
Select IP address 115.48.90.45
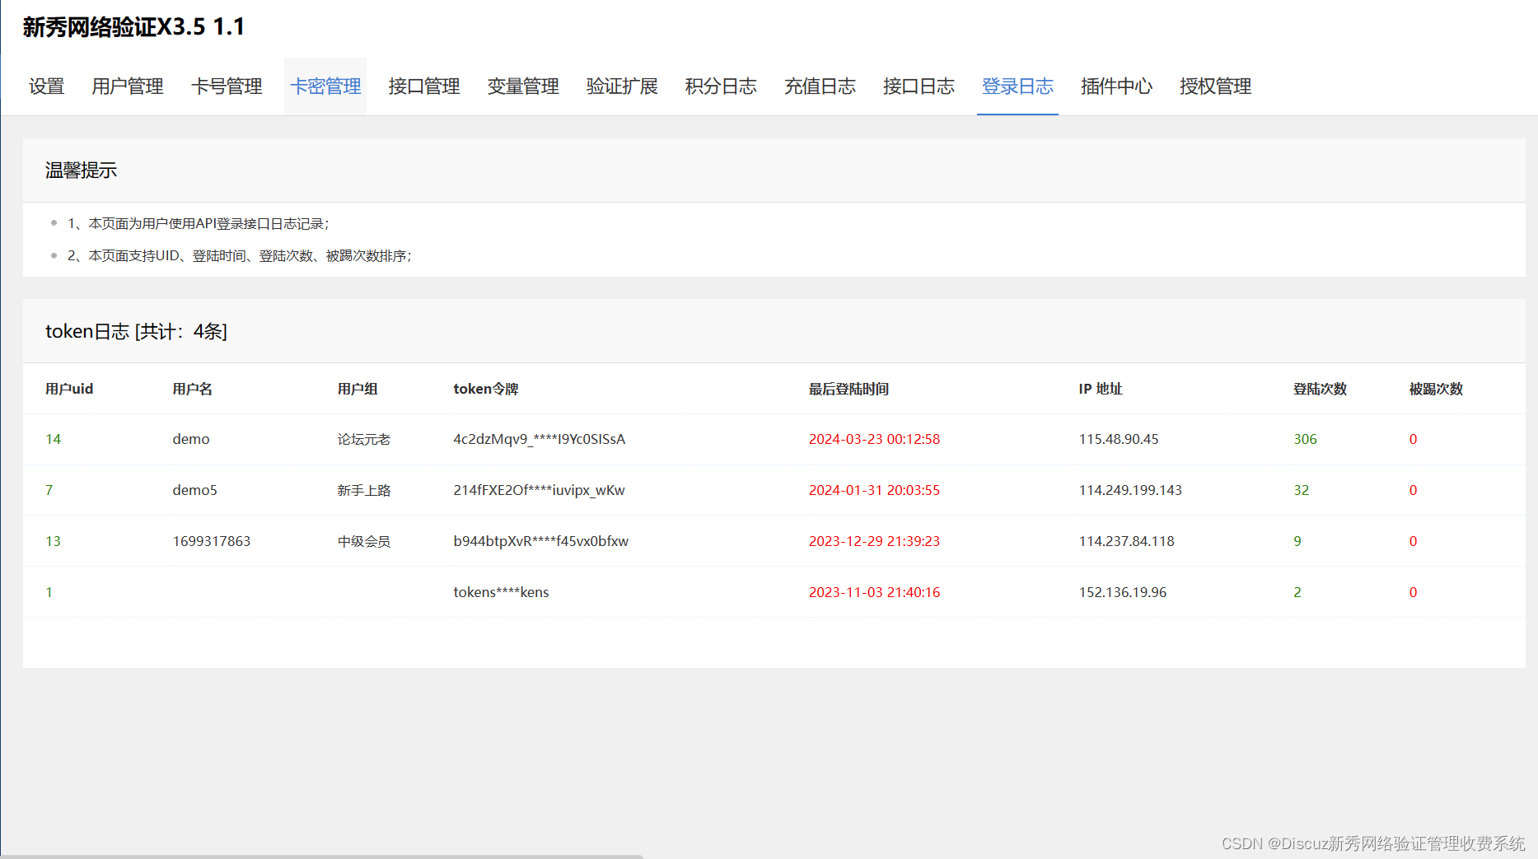point(1119,439)
